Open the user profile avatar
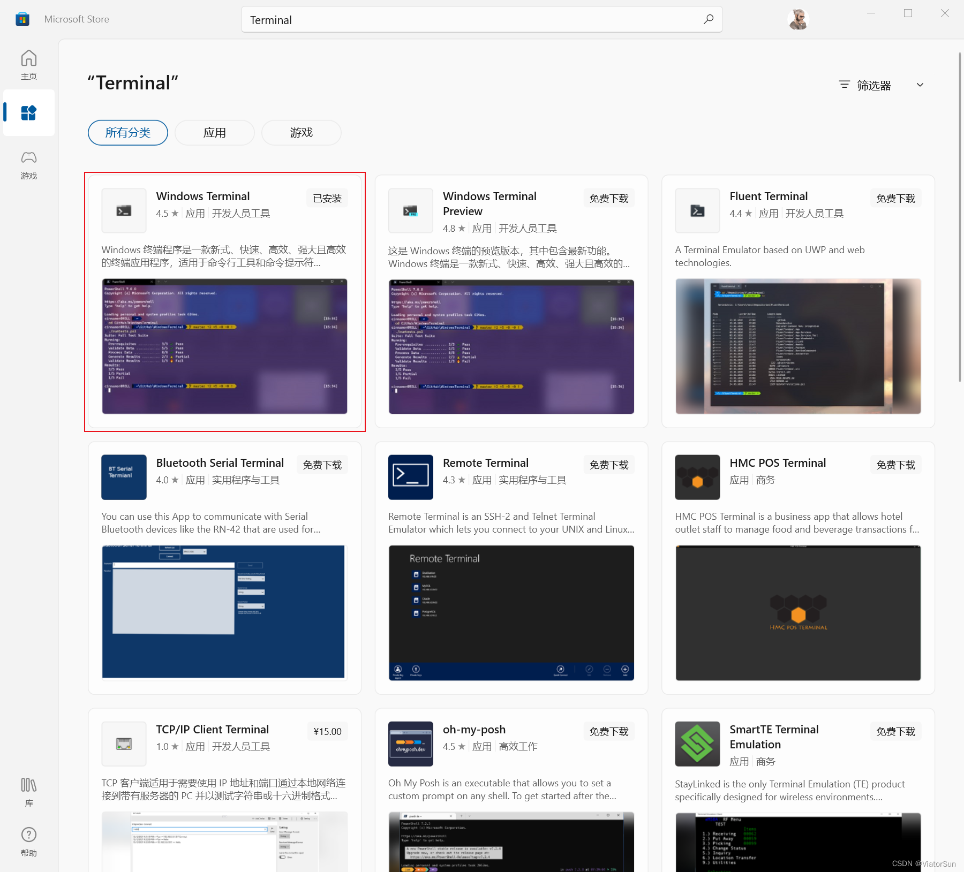Viewport: 964px width, 872px height. [798, 19]
